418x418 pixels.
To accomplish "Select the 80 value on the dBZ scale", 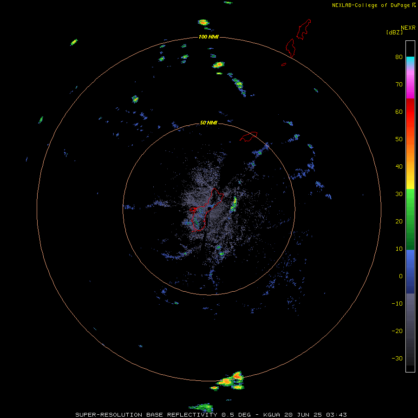I will pyautogui.click(x=399, y=57).
